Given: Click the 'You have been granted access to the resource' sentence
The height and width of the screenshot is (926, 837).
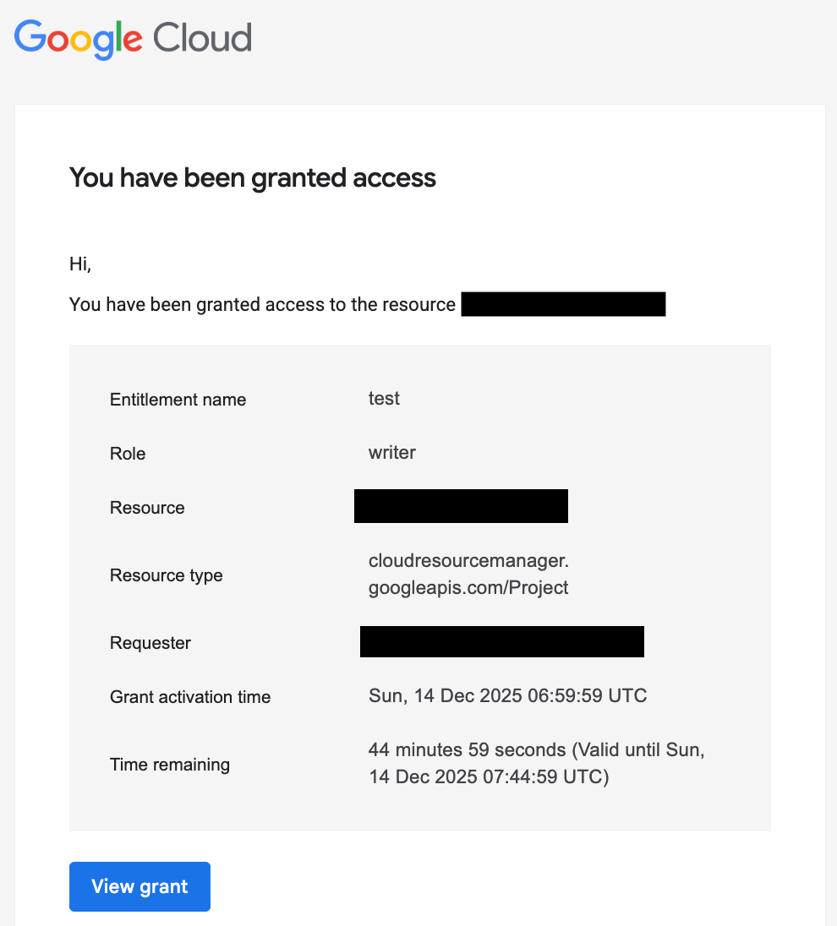Looking at the screenshot, I should tap(262, 304).
